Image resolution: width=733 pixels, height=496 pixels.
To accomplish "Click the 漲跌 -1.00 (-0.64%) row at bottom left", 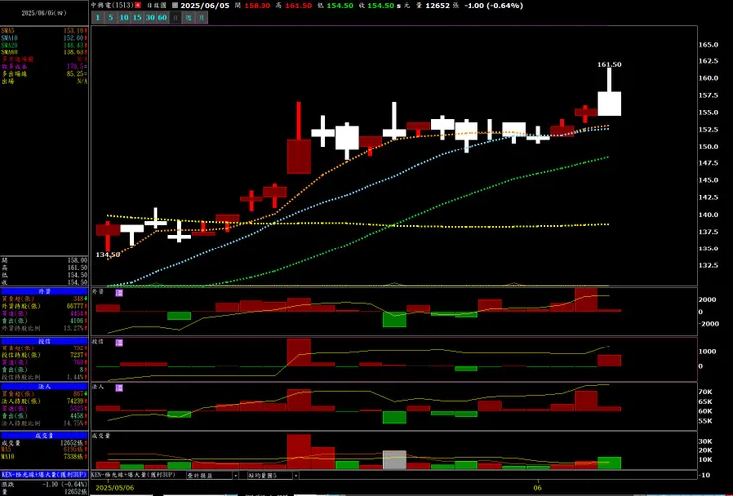I will click(x=44, y=485).
